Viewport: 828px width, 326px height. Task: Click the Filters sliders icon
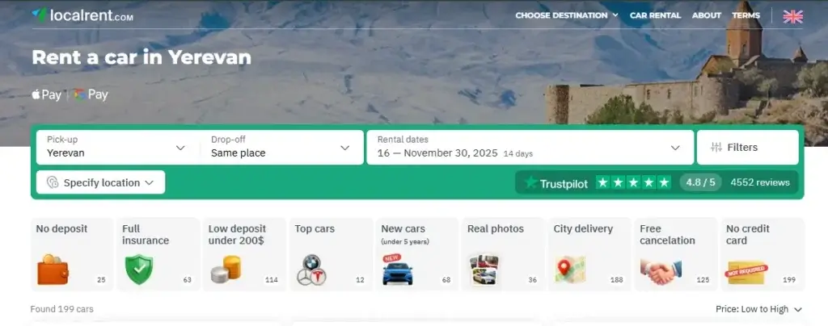(x=716, y=148)
